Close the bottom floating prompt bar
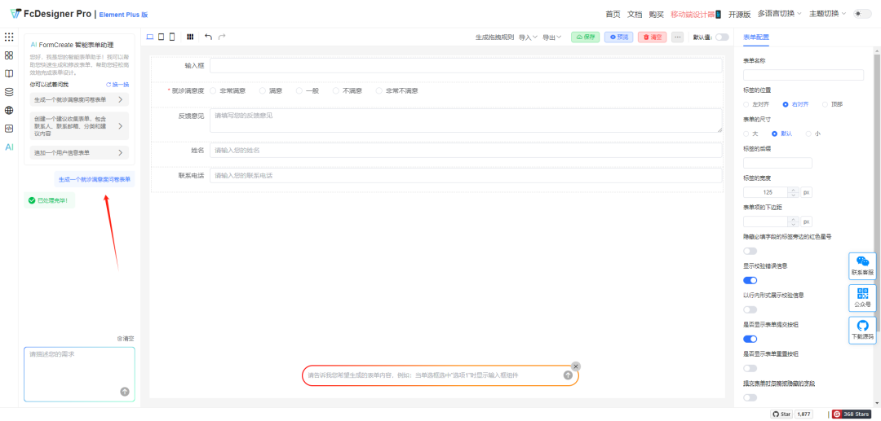This screenshot has height=421, width=881. point(575,366)
